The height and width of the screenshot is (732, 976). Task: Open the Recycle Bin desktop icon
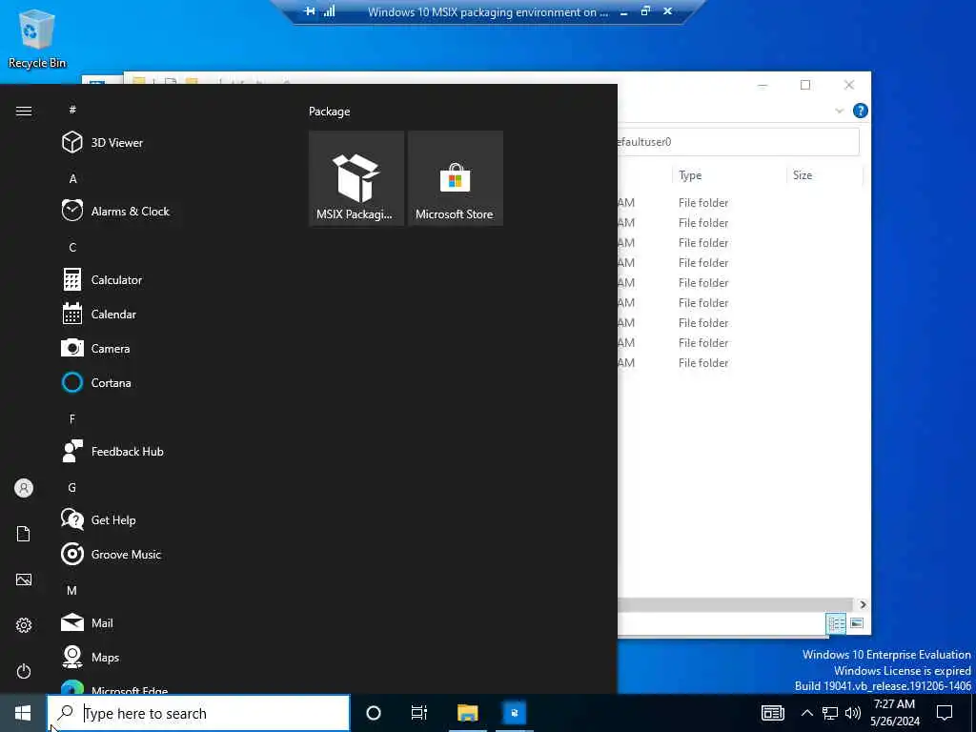coord(37,38)
